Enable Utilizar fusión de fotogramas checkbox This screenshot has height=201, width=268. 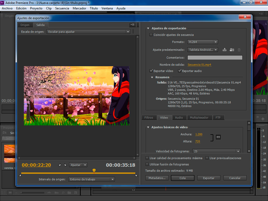[147, 164]
